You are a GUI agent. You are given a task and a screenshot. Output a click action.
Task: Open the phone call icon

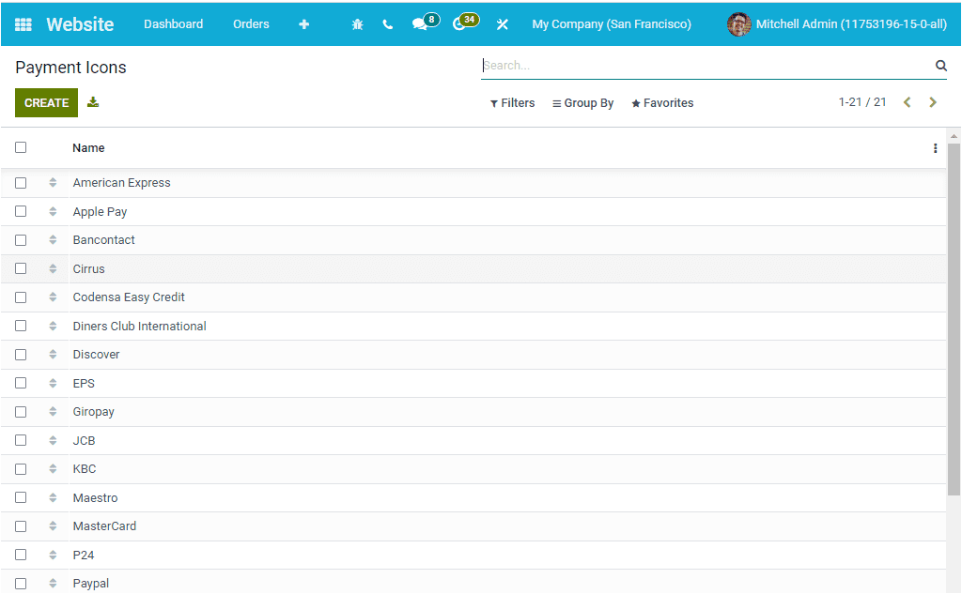point(387,23)
